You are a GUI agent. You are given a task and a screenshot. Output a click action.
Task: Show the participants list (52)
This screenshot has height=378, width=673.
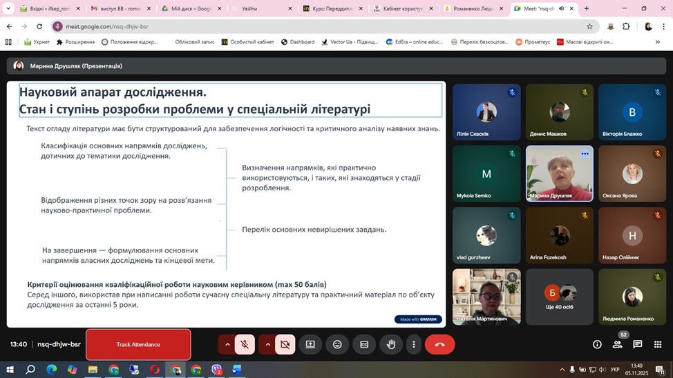(618, 344)
